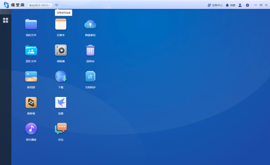270x165 pixels.
Task: Launch the 极影视 video app
Action: pos(31,103)
